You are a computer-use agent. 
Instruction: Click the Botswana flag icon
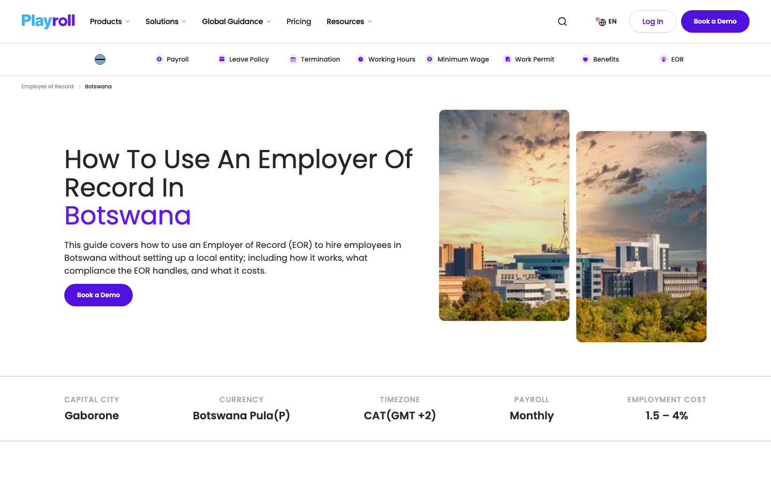[x=100, y=59]
